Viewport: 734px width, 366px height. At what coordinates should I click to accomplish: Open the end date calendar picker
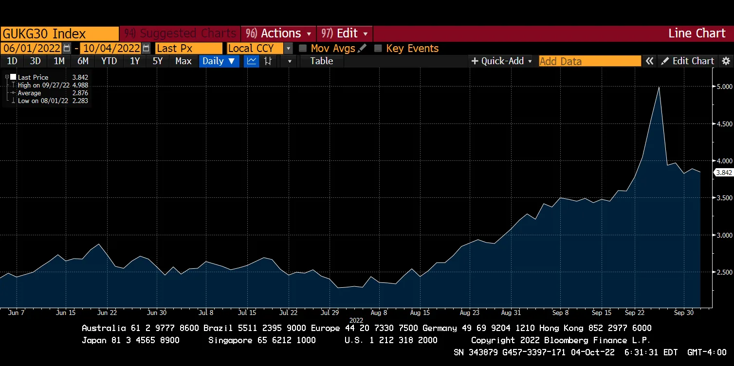tap(146, 49)
